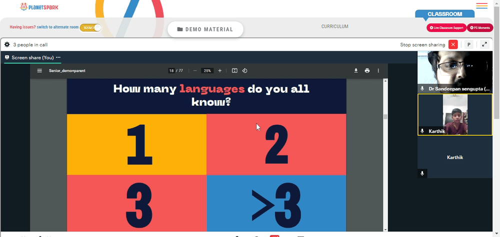500x237 pixels.
Task: Toggle the ROOM 2 alternate room switch
Action: [91, 27]
